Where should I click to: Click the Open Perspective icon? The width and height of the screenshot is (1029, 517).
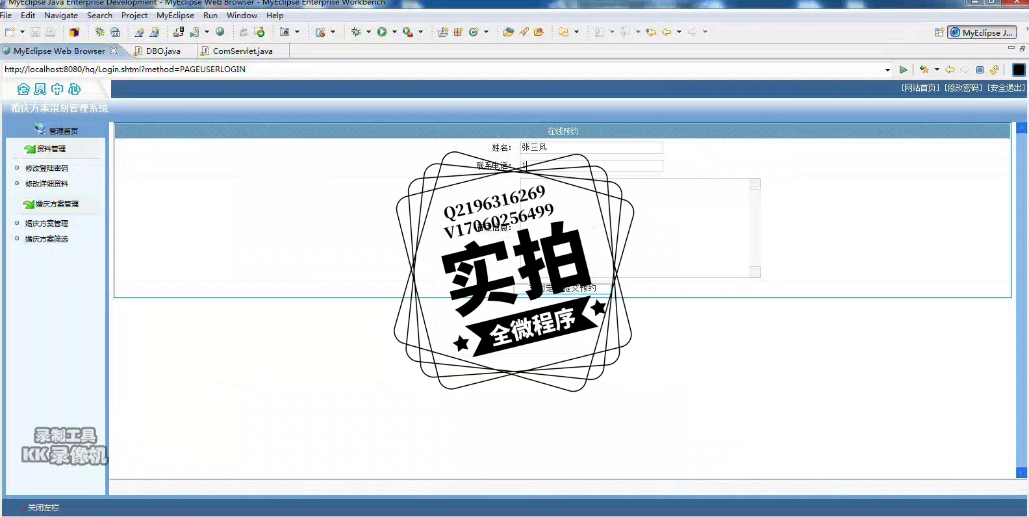(939, 32)
